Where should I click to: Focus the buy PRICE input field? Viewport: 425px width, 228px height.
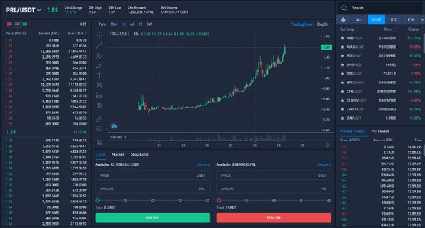[152, 176]
